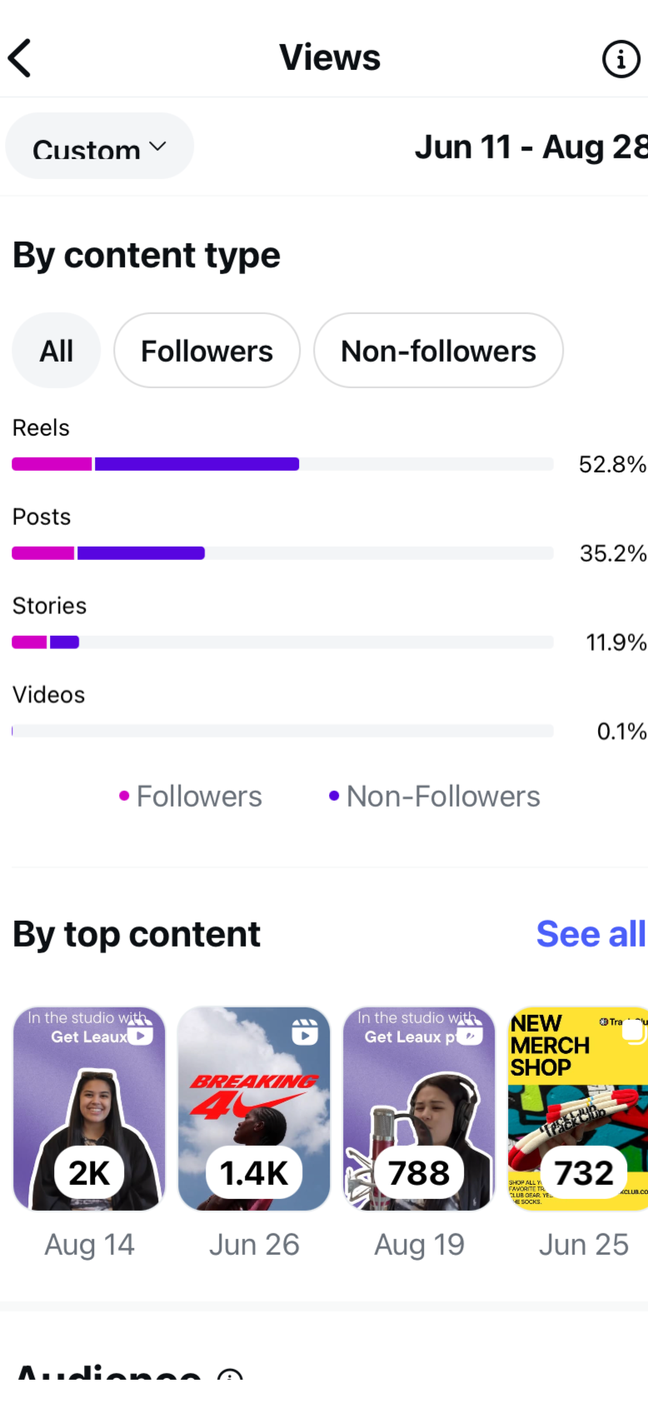This screenshot has width=648, height=1404.
Task: Open the Custom date range dropdown
Action: coord(100,147)
